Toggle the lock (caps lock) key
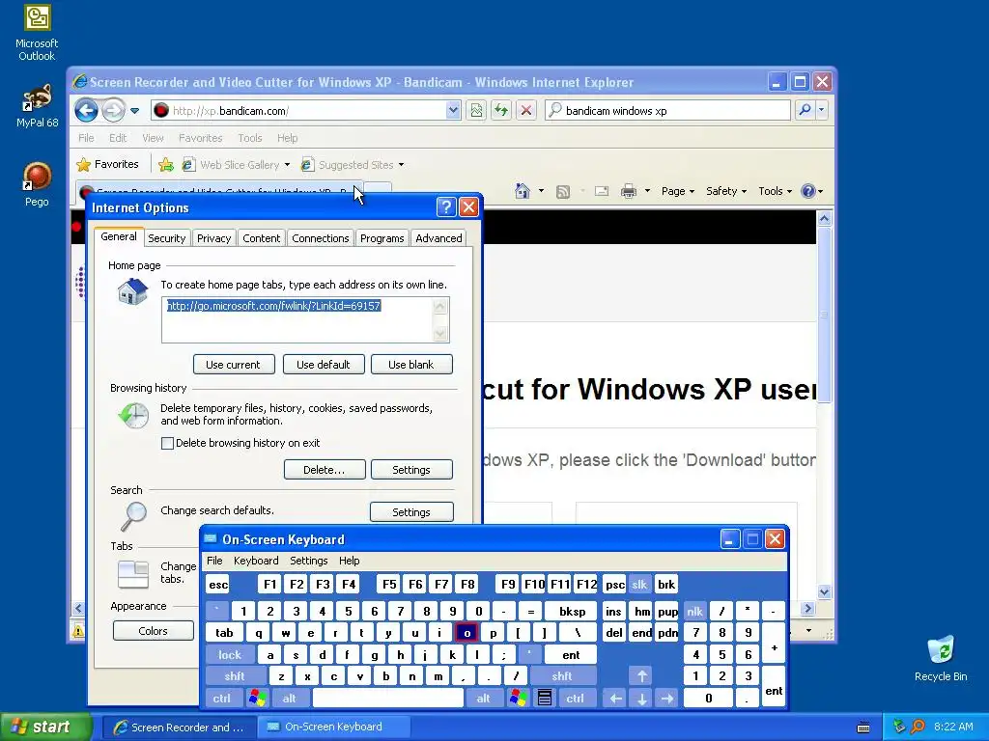Screen dimensions: 989x741 [230, 655]
